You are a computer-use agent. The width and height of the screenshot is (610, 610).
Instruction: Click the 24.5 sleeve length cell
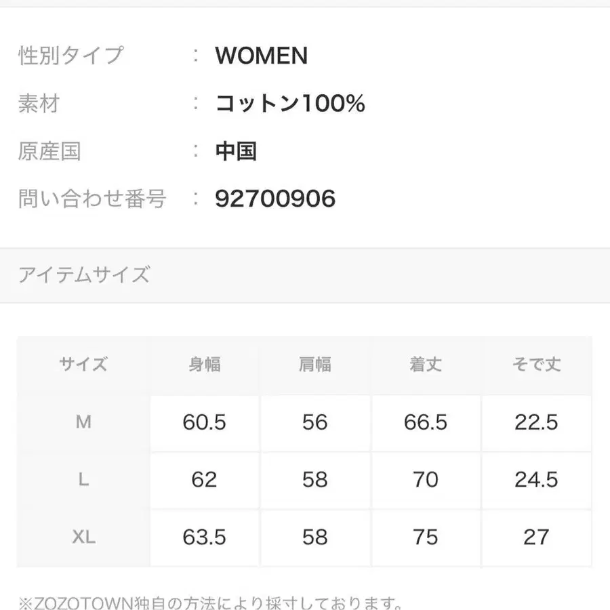pyautogui.click(x=536, y=480)
